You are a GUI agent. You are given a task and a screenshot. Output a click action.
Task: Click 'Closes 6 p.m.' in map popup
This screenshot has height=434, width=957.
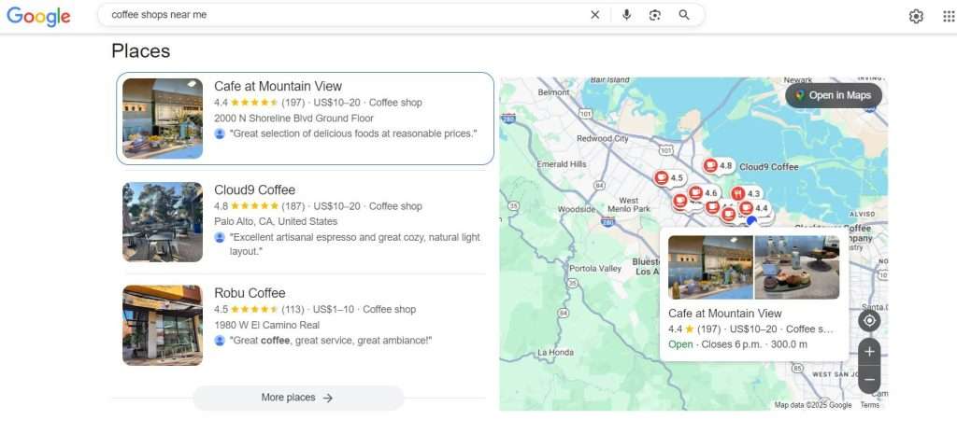tap(732, 344)
